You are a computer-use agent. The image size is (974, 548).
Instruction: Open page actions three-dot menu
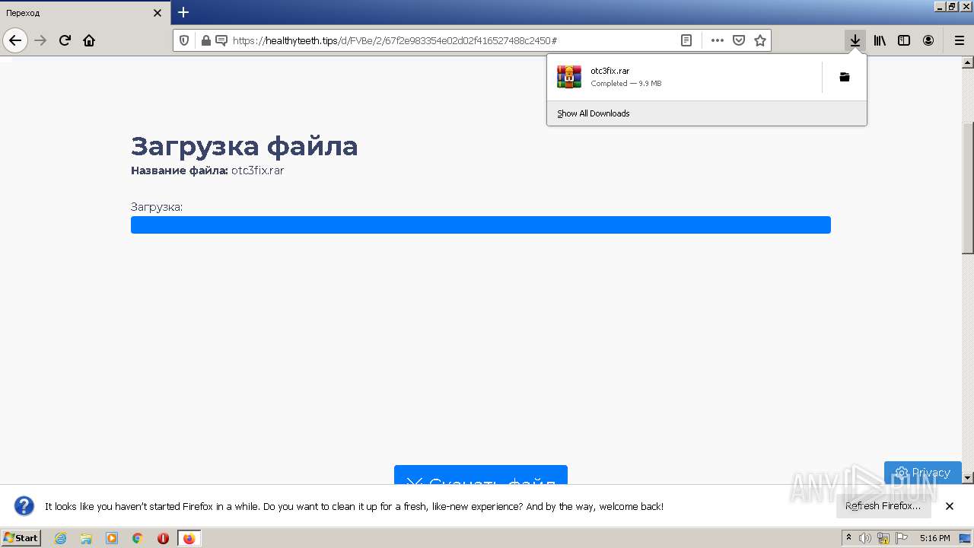point(717,40)
